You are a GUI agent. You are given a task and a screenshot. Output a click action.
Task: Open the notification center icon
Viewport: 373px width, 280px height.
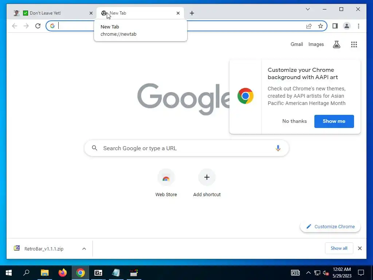click(361, 273)
